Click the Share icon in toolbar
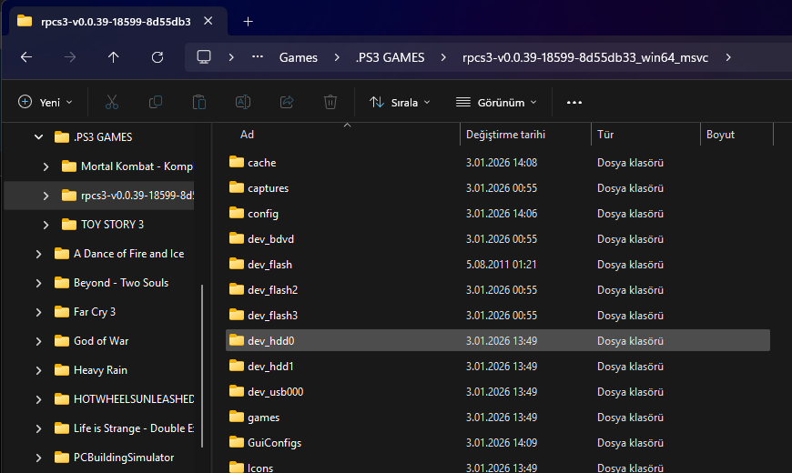The image size is (792, 473). point(287,103)
